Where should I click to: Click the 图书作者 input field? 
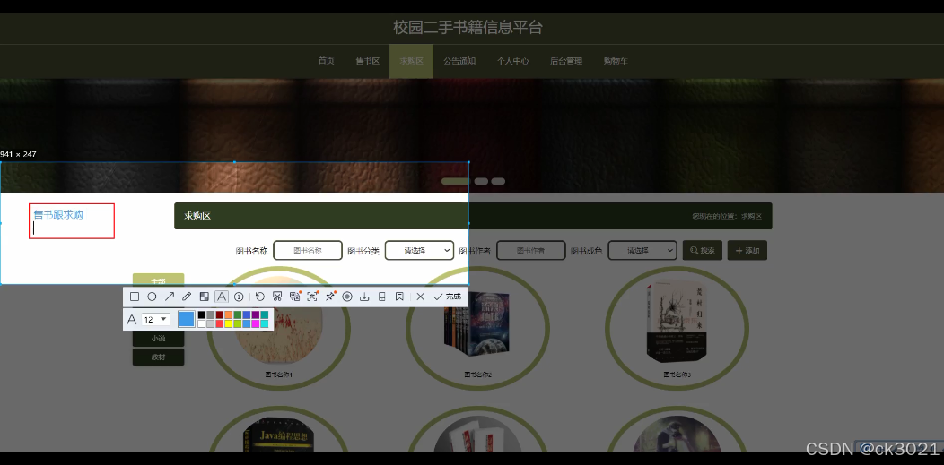click(x=531, y=251)
